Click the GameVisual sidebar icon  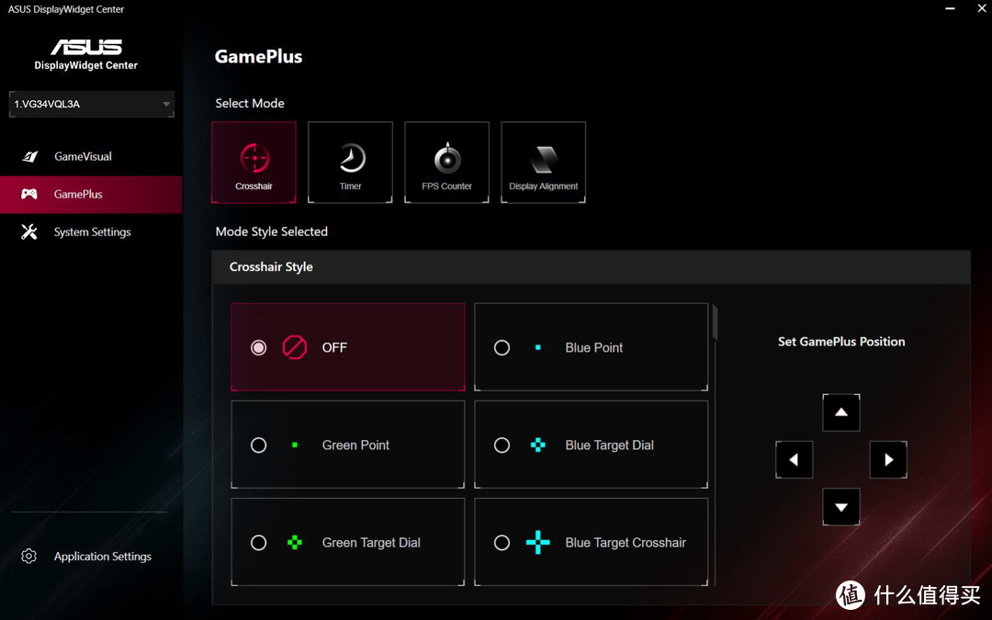click(x=29, y=156)
